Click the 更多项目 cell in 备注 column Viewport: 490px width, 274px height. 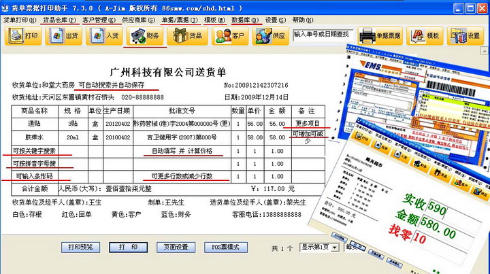pyautogui.click(x=308, y=124)
